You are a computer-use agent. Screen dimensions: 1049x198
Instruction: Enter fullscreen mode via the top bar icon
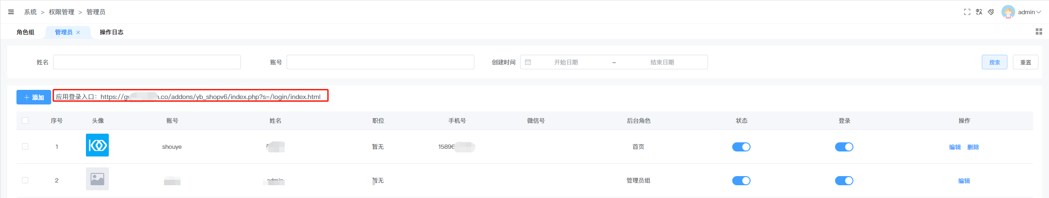coord(967,12)
